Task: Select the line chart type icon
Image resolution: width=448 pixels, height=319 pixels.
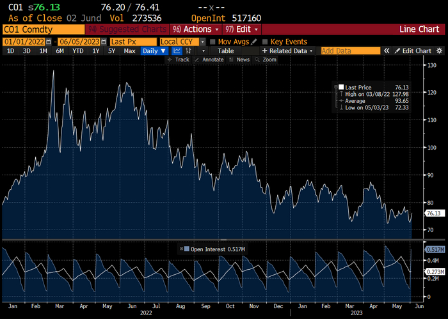Action: coord(177,51)
